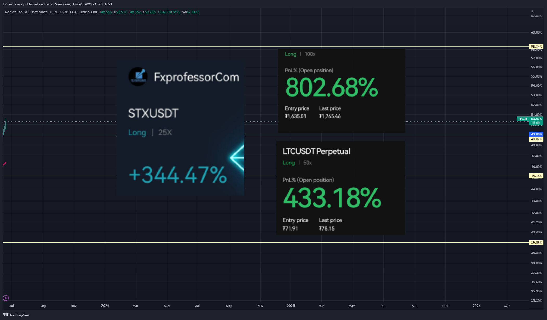Viewport: 547px width, 320px height.
Task: Select the entry price ₮71.91
Action: click(290, 228)
